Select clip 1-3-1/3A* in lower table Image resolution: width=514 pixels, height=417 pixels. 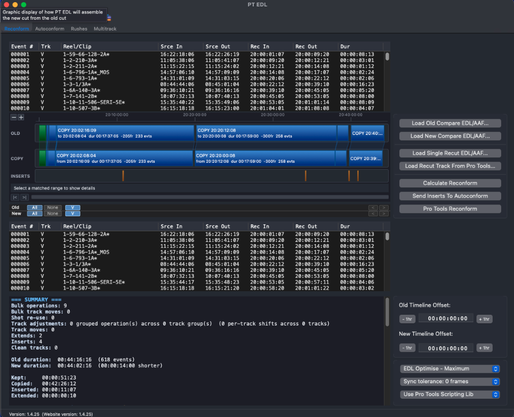tap(77, 264)
